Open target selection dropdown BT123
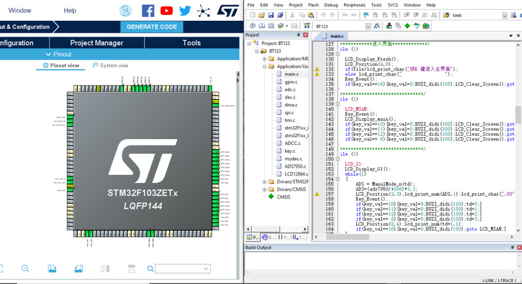The image size is (522, 284). coord(368,26)
